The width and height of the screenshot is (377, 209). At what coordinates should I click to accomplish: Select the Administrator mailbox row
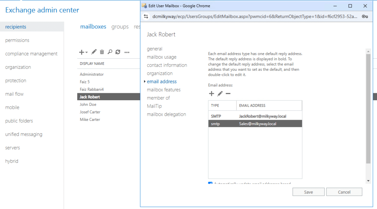click(109, 74)
